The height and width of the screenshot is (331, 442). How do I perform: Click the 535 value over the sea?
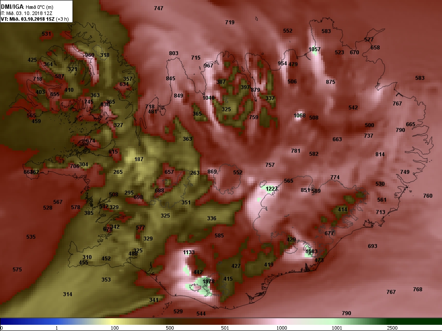pos(31,237)
